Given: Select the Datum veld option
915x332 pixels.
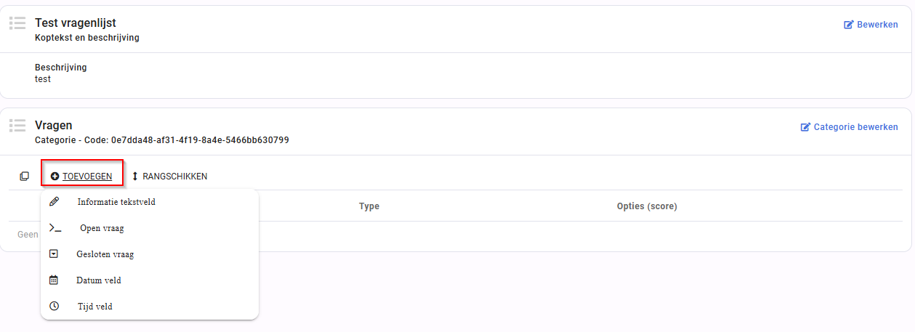Looking at the screenshot, I should click(150, 280).
